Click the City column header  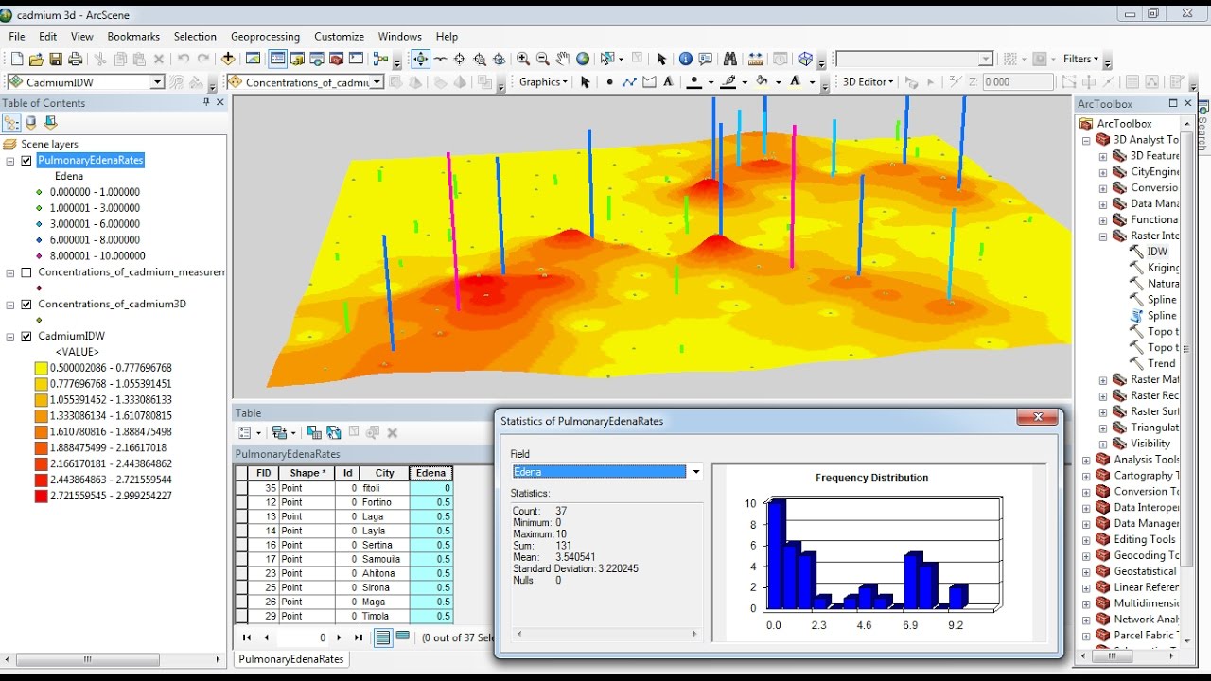click(385, 473)
